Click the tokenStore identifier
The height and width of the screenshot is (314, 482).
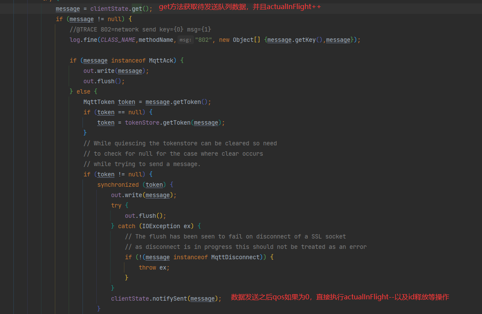pos(142,123)
